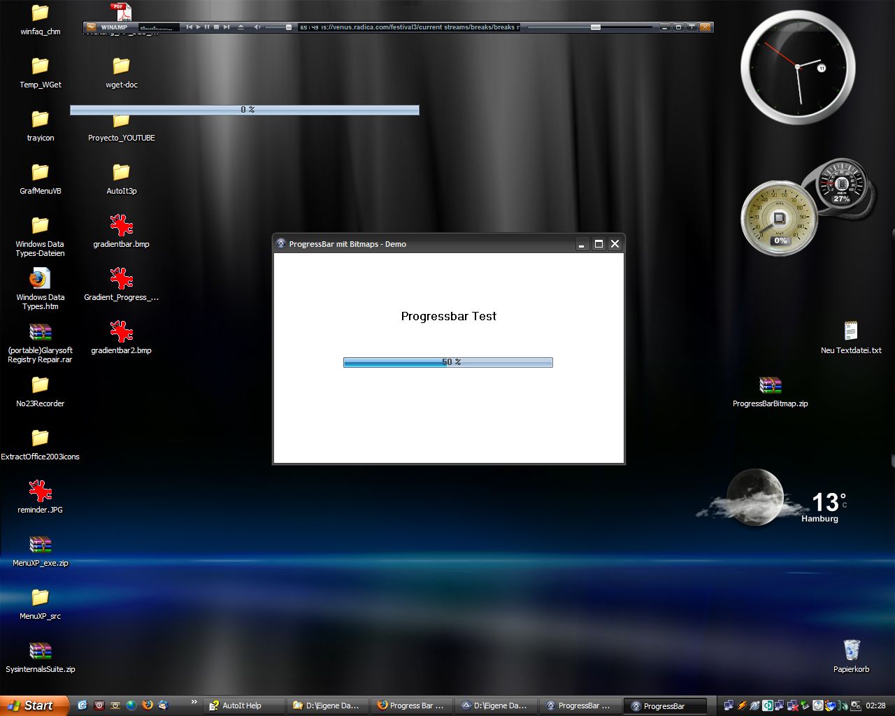The image size is (895, 716).
Task: Open Neu Textdatei.txt on the desktop
Action: (851, 331)
